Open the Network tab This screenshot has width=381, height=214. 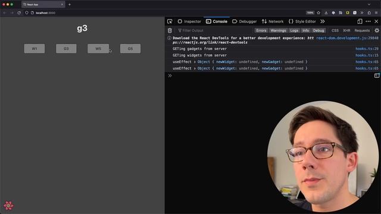pos(273,21)
